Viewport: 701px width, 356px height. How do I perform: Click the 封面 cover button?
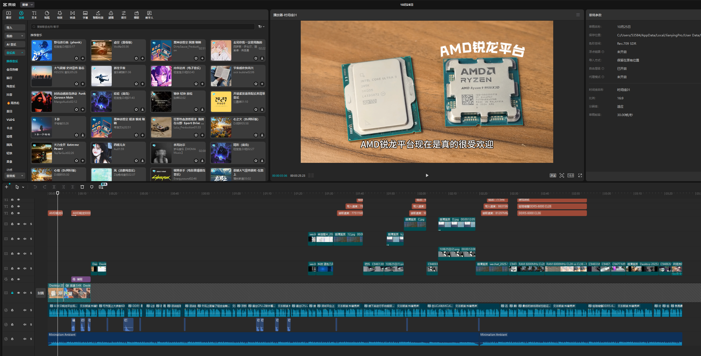click(41, 293)
